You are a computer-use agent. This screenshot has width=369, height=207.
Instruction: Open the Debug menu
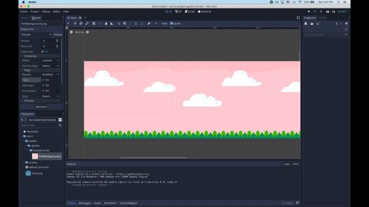[46, 11]
